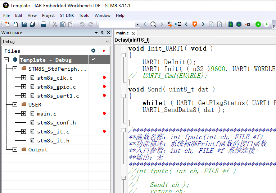Click the Navigate Backward page icon
Viewport: 276px width, 193px height.
(x=211, y=24)
